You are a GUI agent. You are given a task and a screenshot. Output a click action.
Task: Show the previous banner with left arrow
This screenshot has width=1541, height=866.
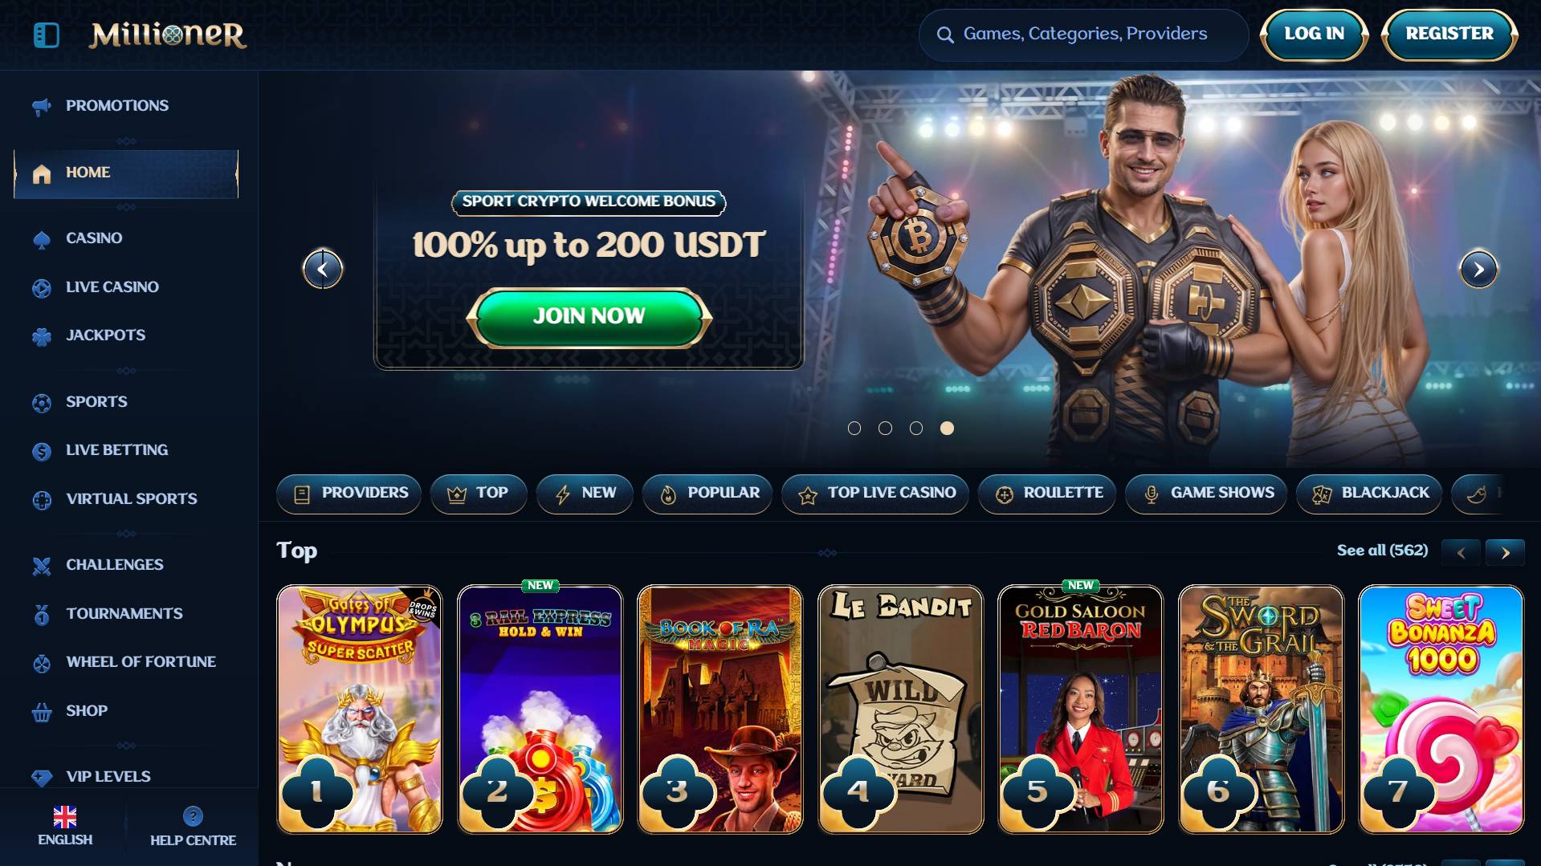(323, 270)
